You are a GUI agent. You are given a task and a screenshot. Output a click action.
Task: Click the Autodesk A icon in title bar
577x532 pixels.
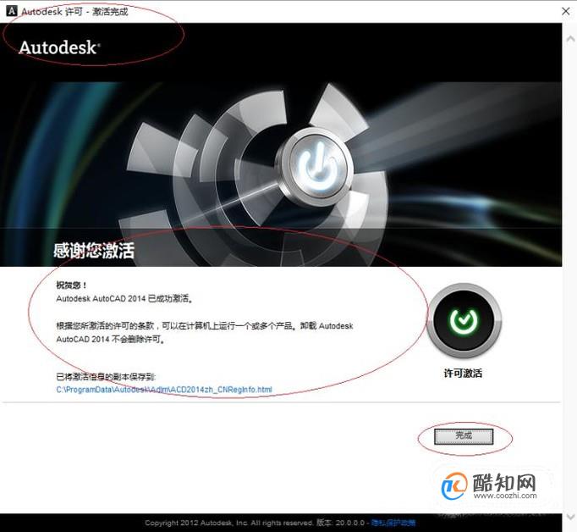(x=12, y=11)
